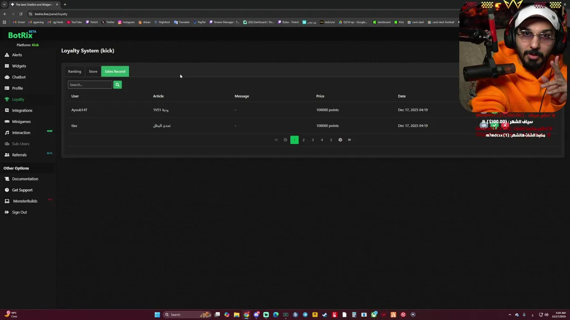Open the Gmail bookmark
This screenshot has height=320, width=570.
(19, 22)
